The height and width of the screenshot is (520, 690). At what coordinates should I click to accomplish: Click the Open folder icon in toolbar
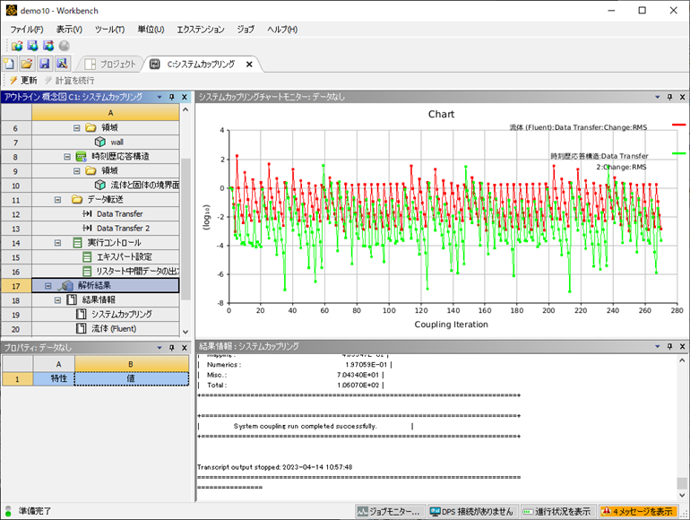[x=26, y=64]
